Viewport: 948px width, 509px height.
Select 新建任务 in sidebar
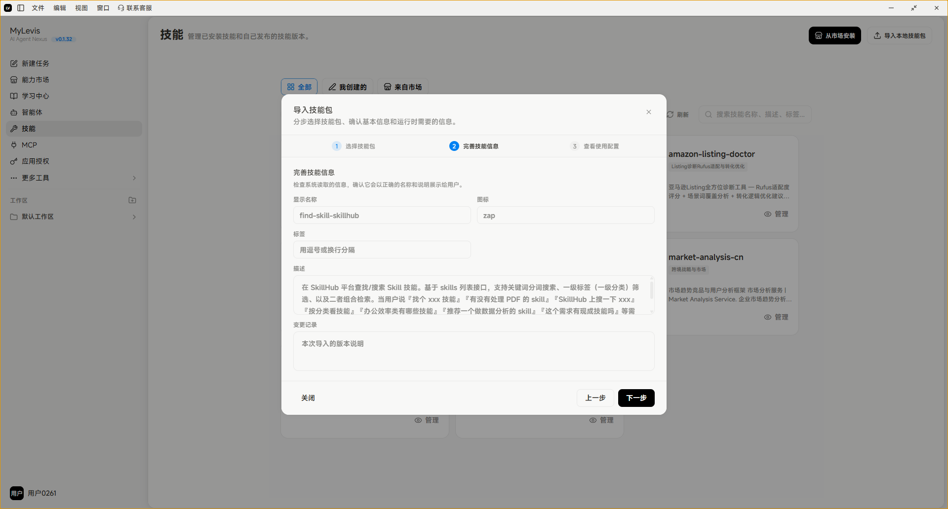click(74, 64)
